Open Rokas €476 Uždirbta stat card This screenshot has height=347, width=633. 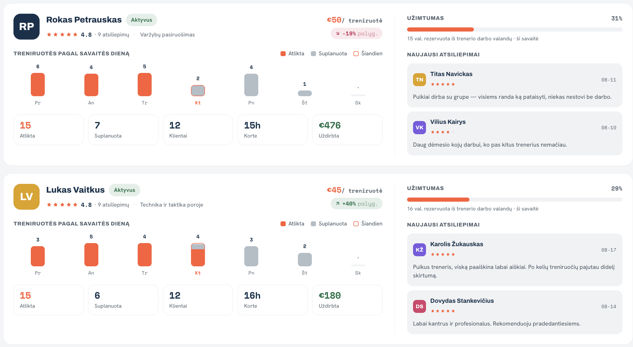347,130
